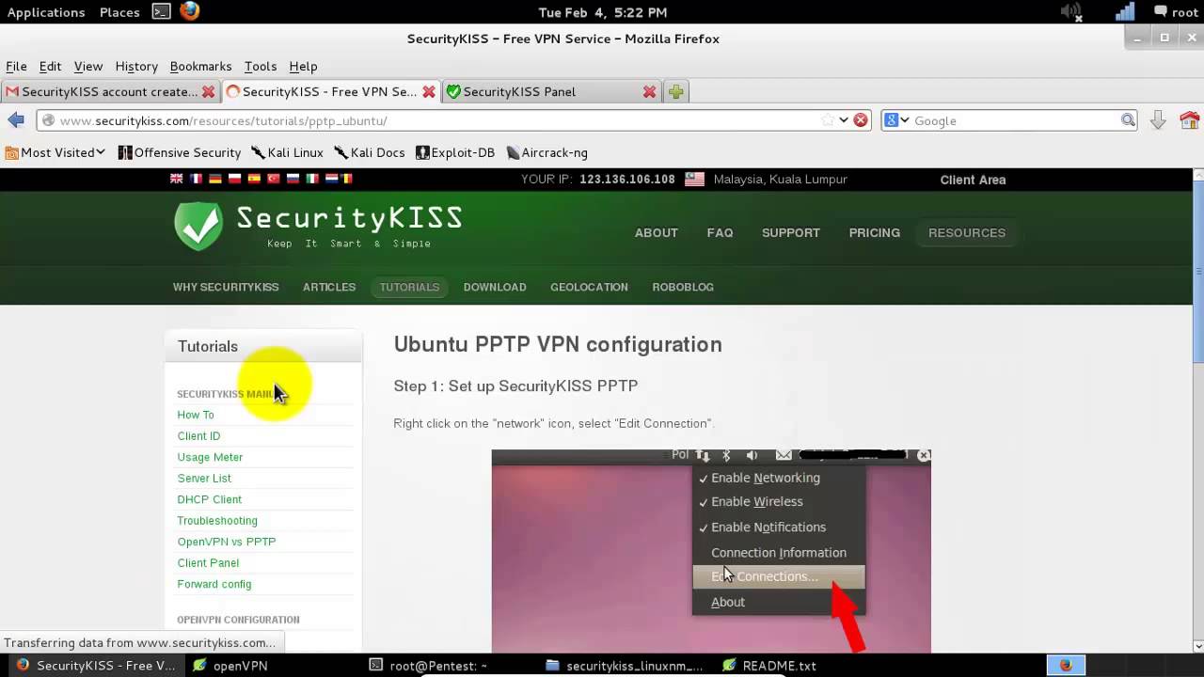Open the File menu

[16, 66]
